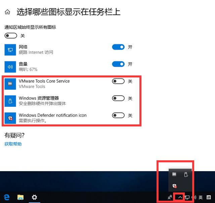215x203 pixels.
Task: Click the Windows 资源管理器 USB tile icon
Action: 10,101
